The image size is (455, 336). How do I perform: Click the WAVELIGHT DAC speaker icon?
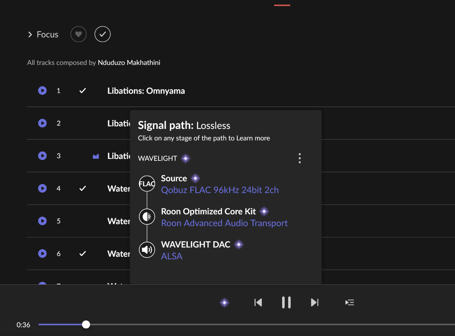click(147, 250)
